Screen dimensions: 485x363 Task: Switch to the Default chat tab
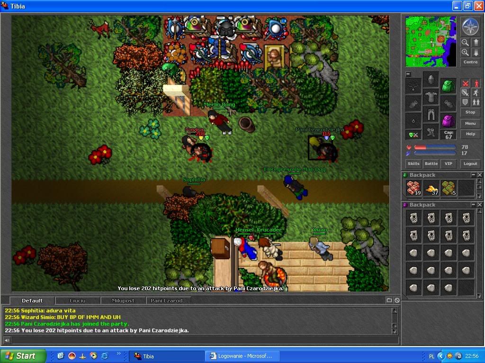(x=32, y=301)
